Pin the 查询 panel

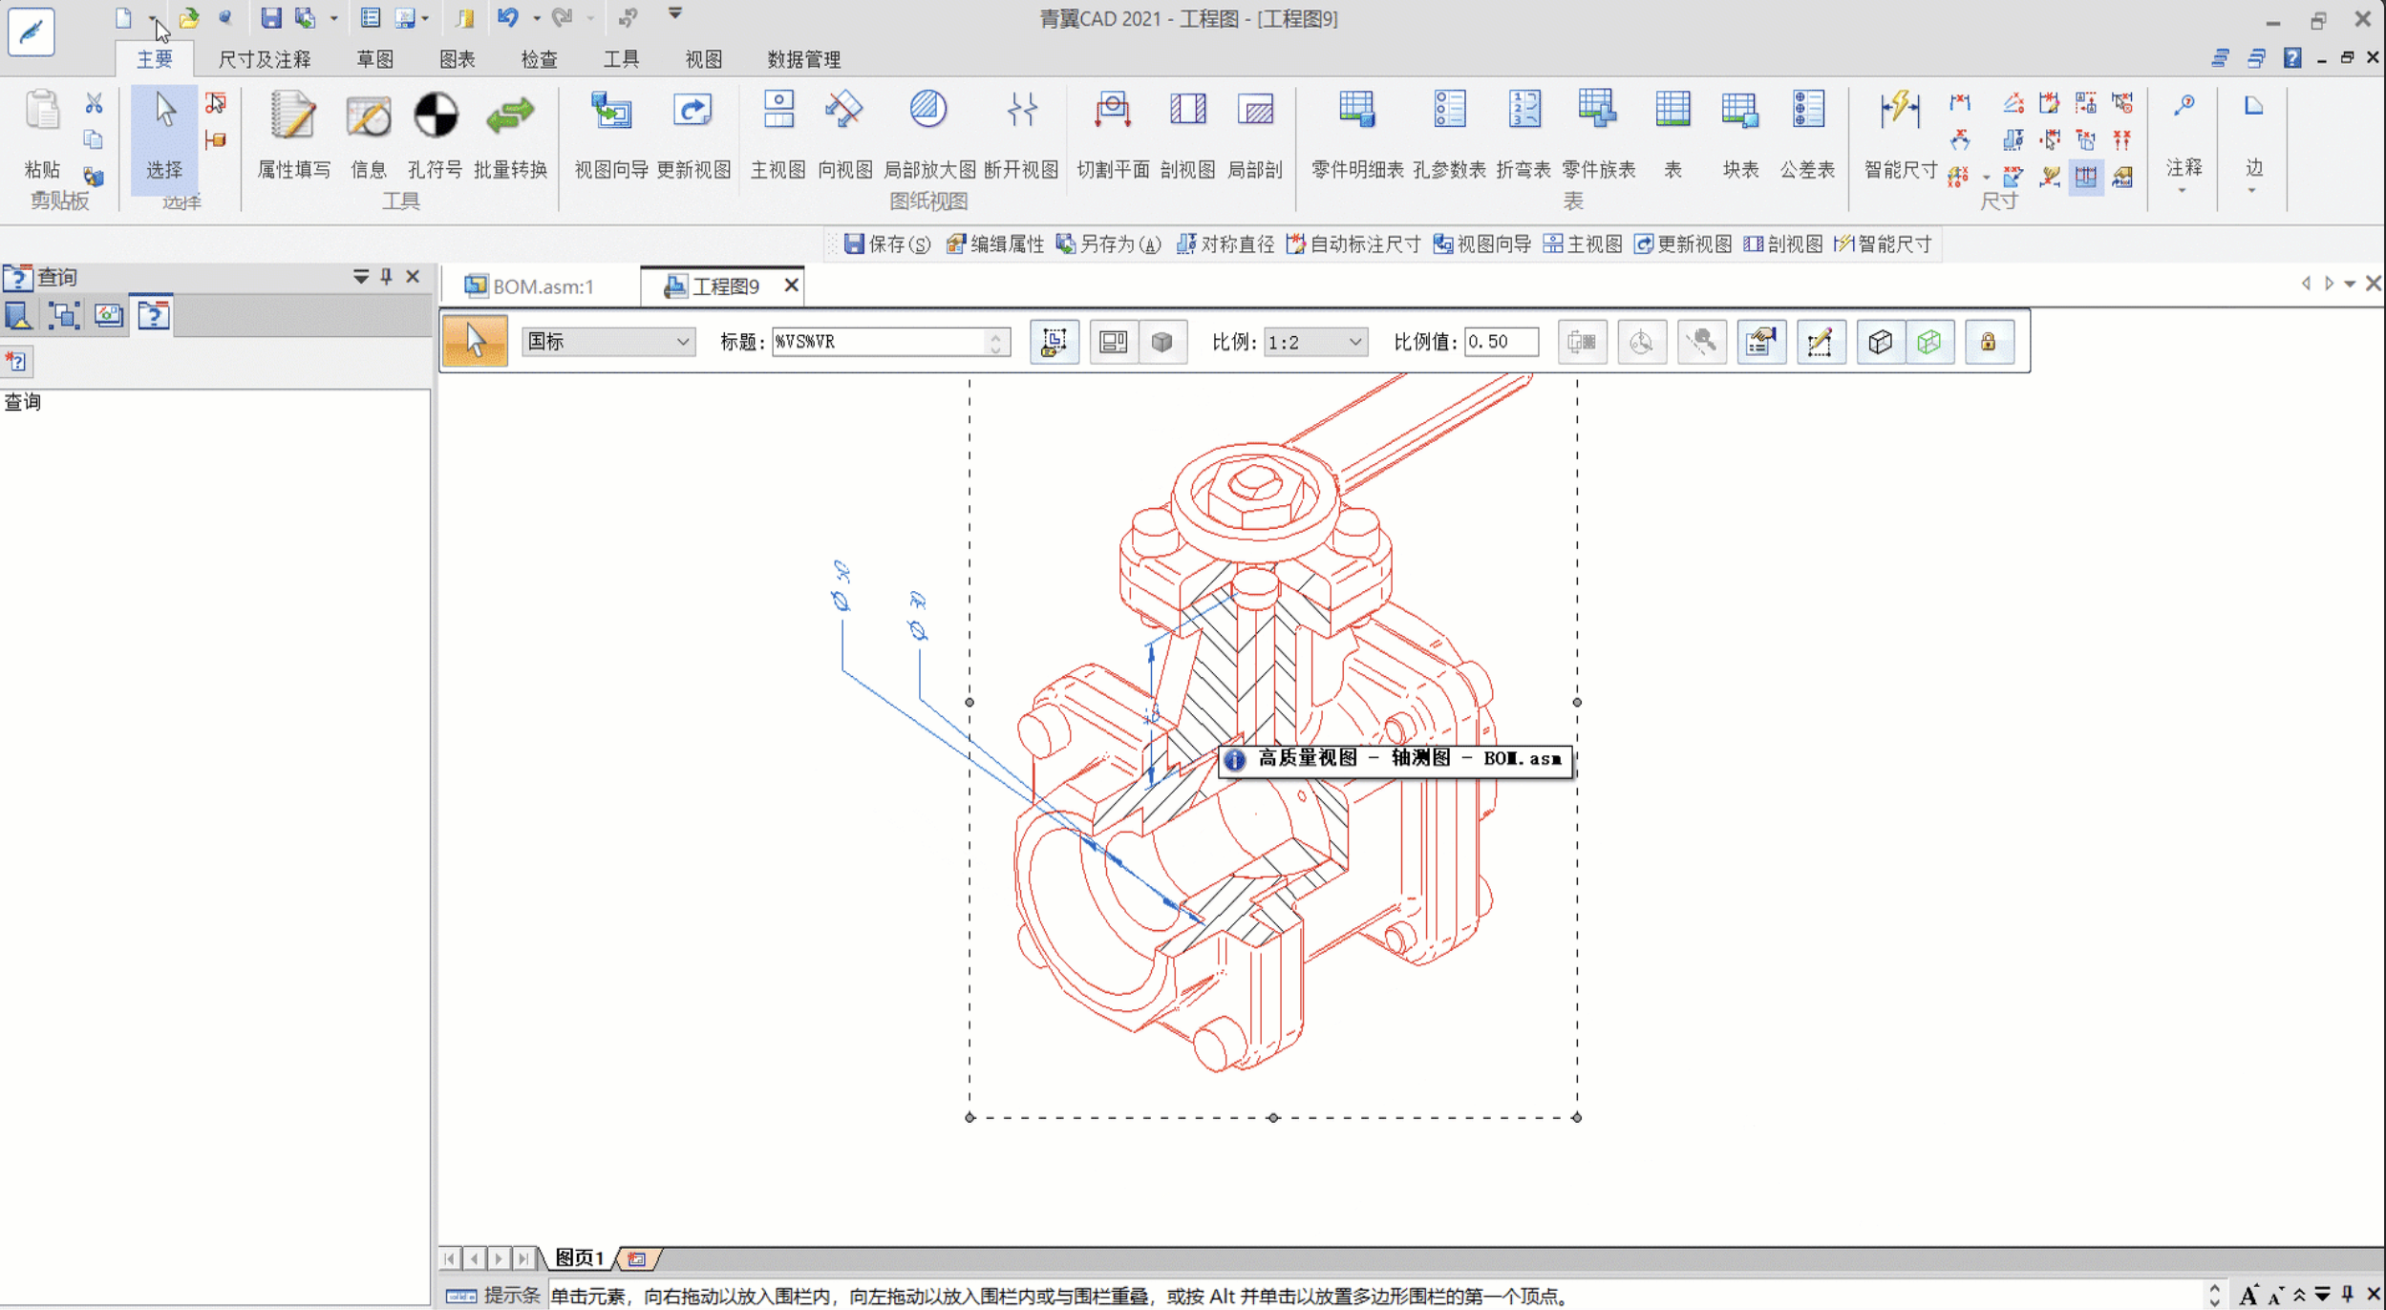tap(386, 276)
